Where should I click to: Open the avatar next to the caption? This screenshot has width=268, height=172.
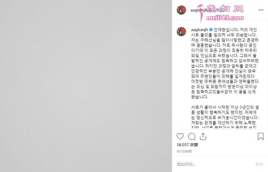click(181, 32)
